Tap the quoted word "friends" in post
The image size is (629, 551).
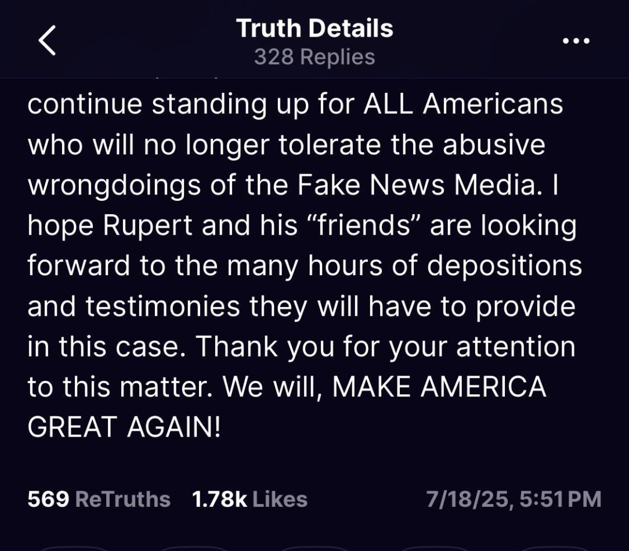(363, 225)
